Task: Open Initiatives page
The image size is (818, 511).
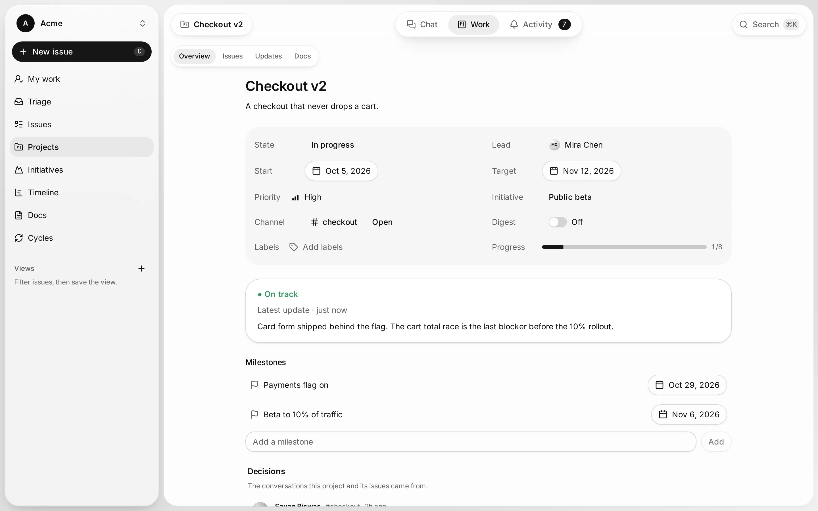Action: (82, 170)
